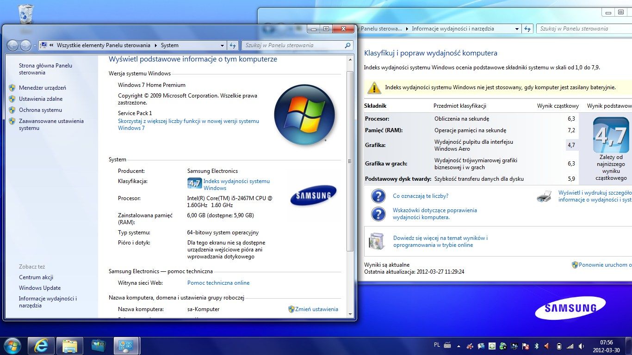
Task: Open 'Dowiedz się więcej na temat wyników' link
Action: 440,241
